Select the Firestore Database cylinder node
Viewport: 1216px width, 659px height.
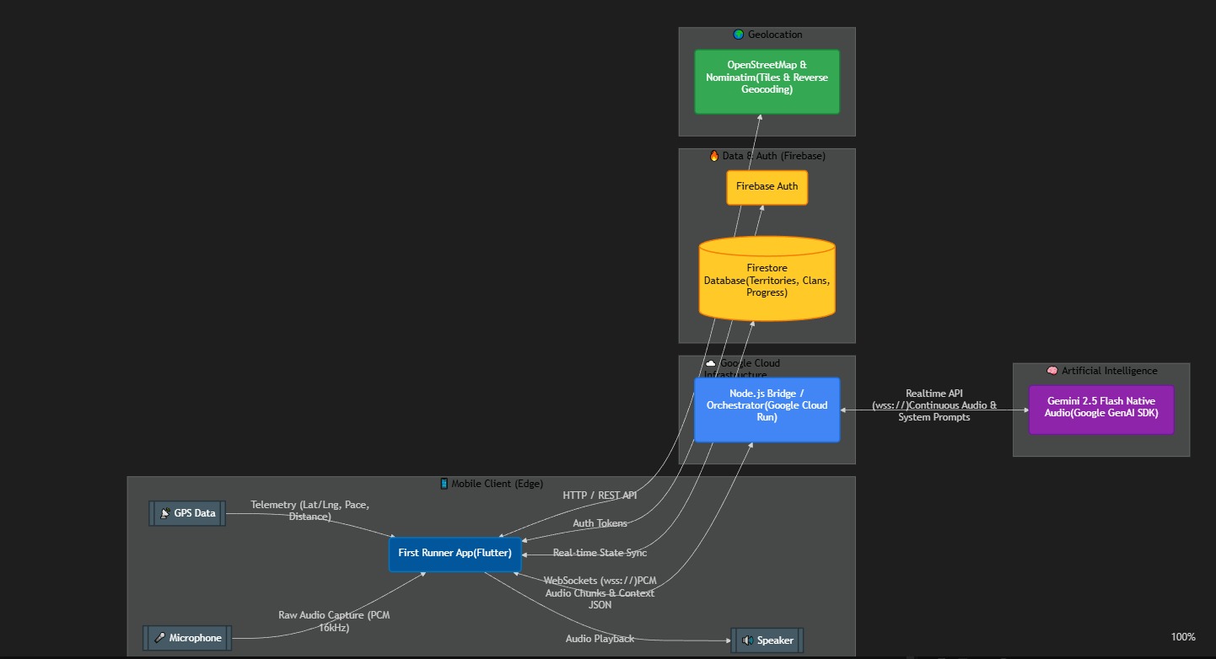tap(767, 279)
